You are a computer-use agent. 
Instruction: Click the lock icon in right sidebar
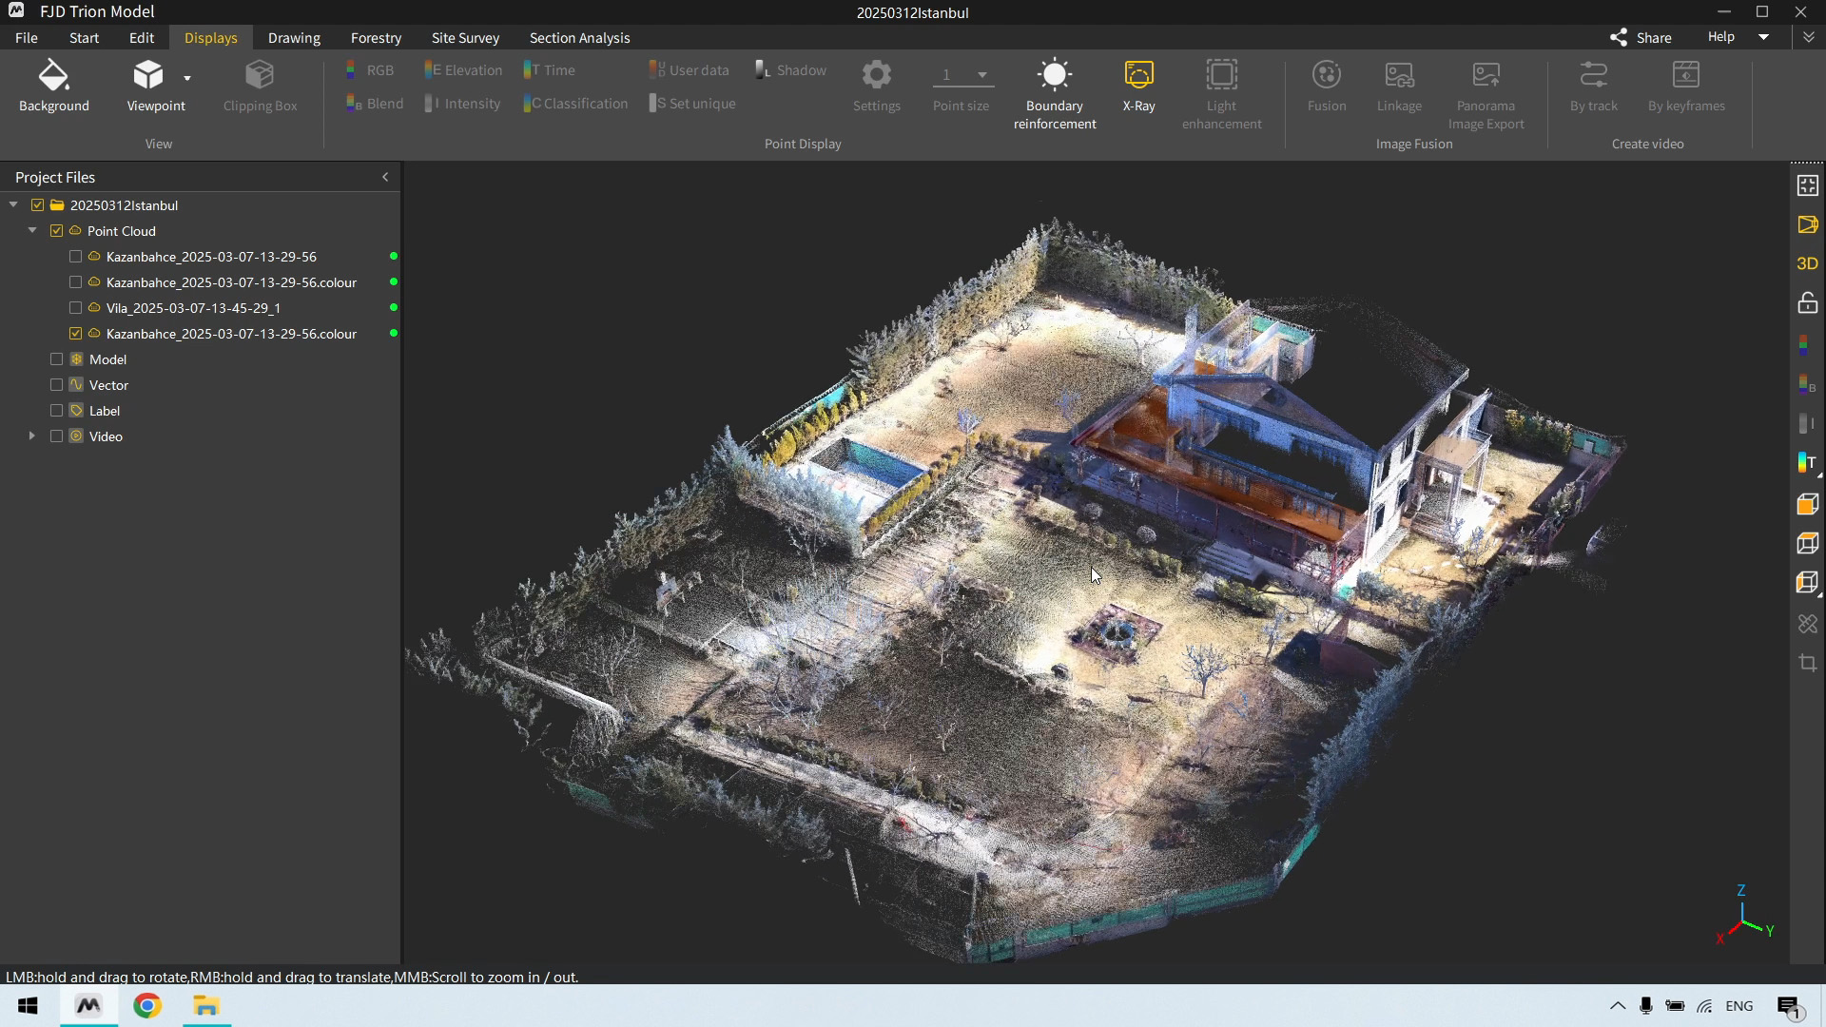point(1807,303)
